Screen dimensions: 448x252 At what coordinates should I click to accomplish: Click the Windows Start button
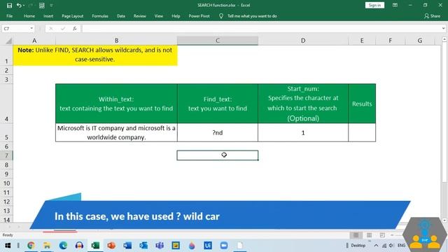point(8,246)
